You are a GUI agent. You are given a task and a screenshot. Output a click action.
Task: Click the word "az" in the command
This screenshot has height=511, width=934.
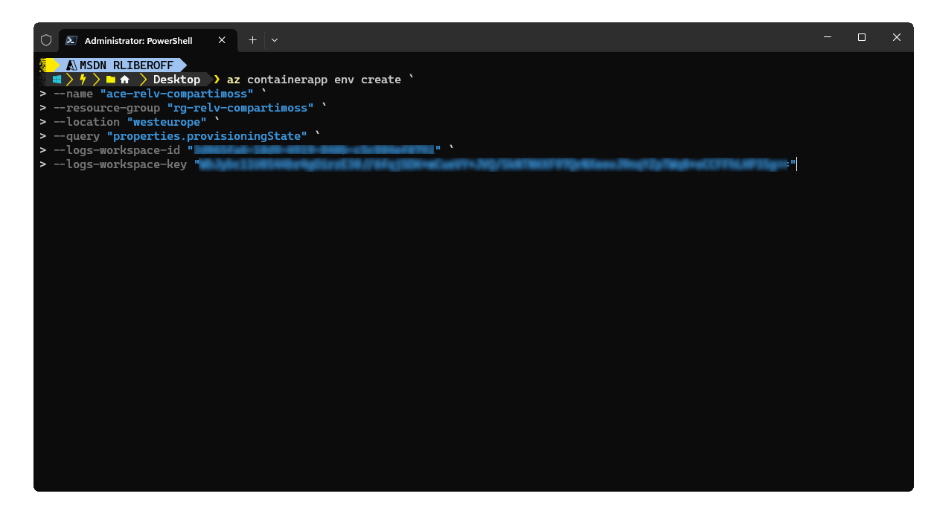pyautogui.click(x=233, y=80)
